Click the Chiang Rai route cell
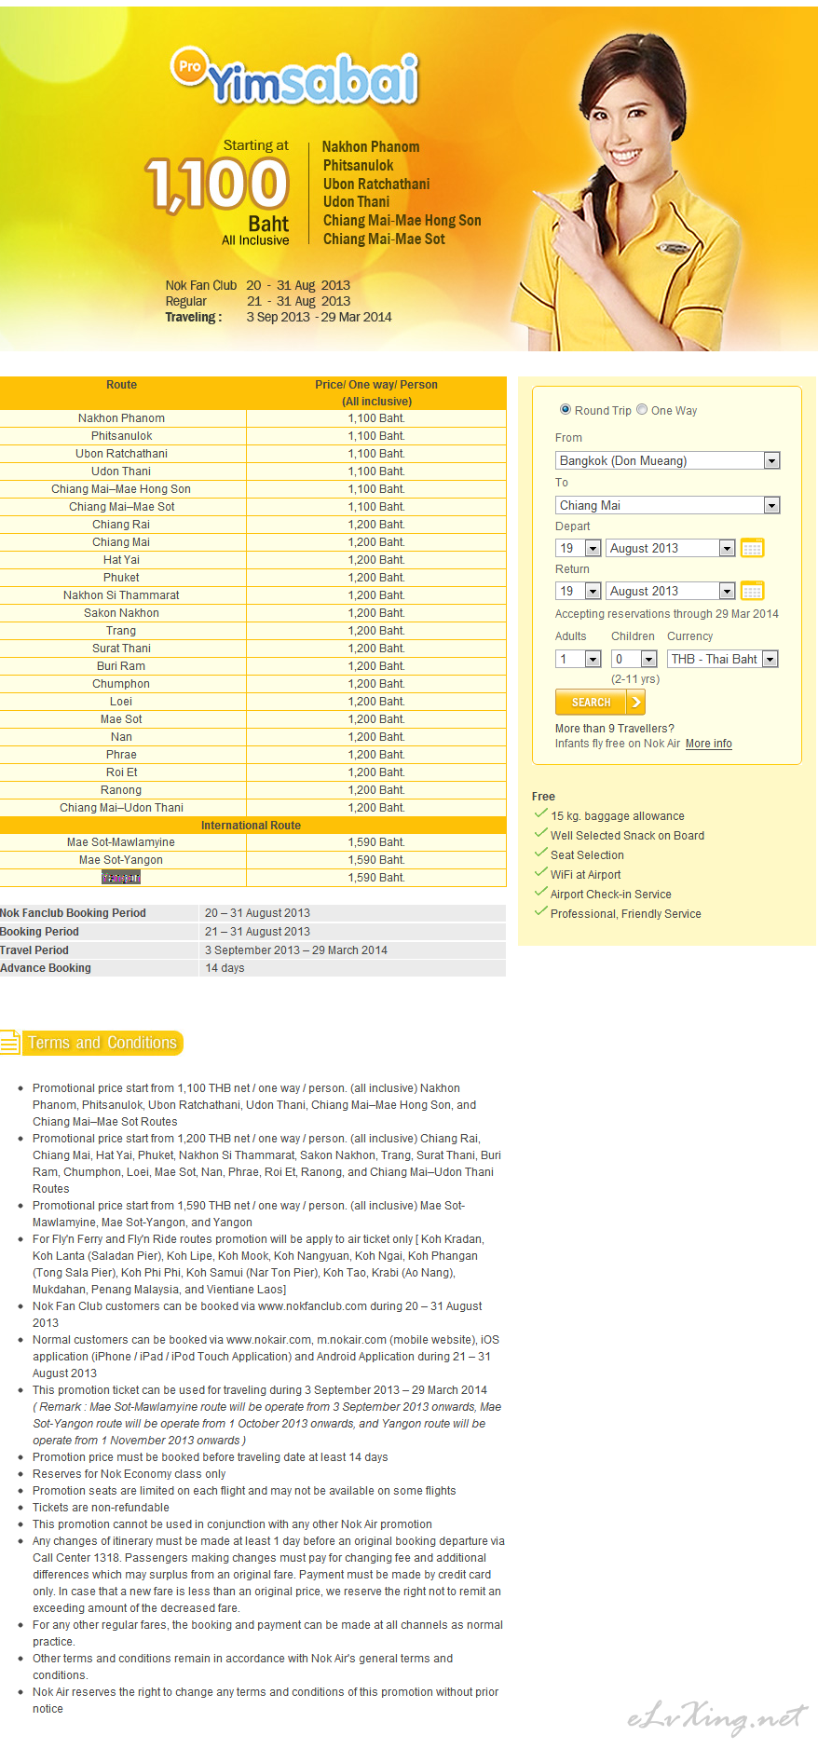The image size is (818, 1749). click(122, 525)
